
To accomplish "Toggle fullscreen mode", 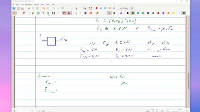I will point(90,8).
